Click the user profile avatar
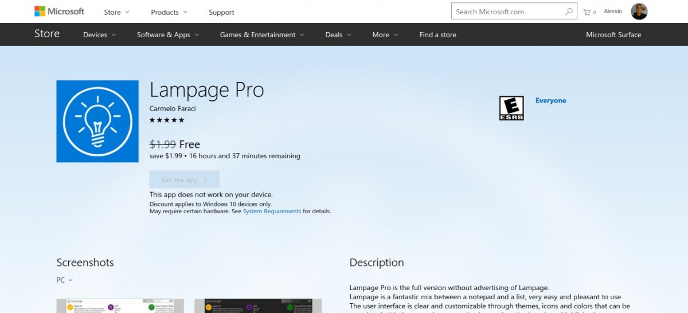 coord(639,11)
